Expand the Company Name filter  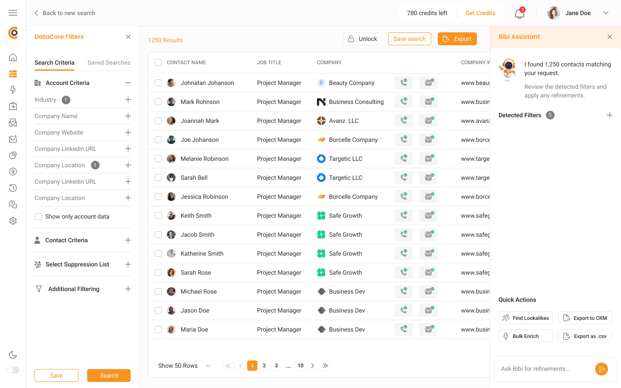point(128,116)
